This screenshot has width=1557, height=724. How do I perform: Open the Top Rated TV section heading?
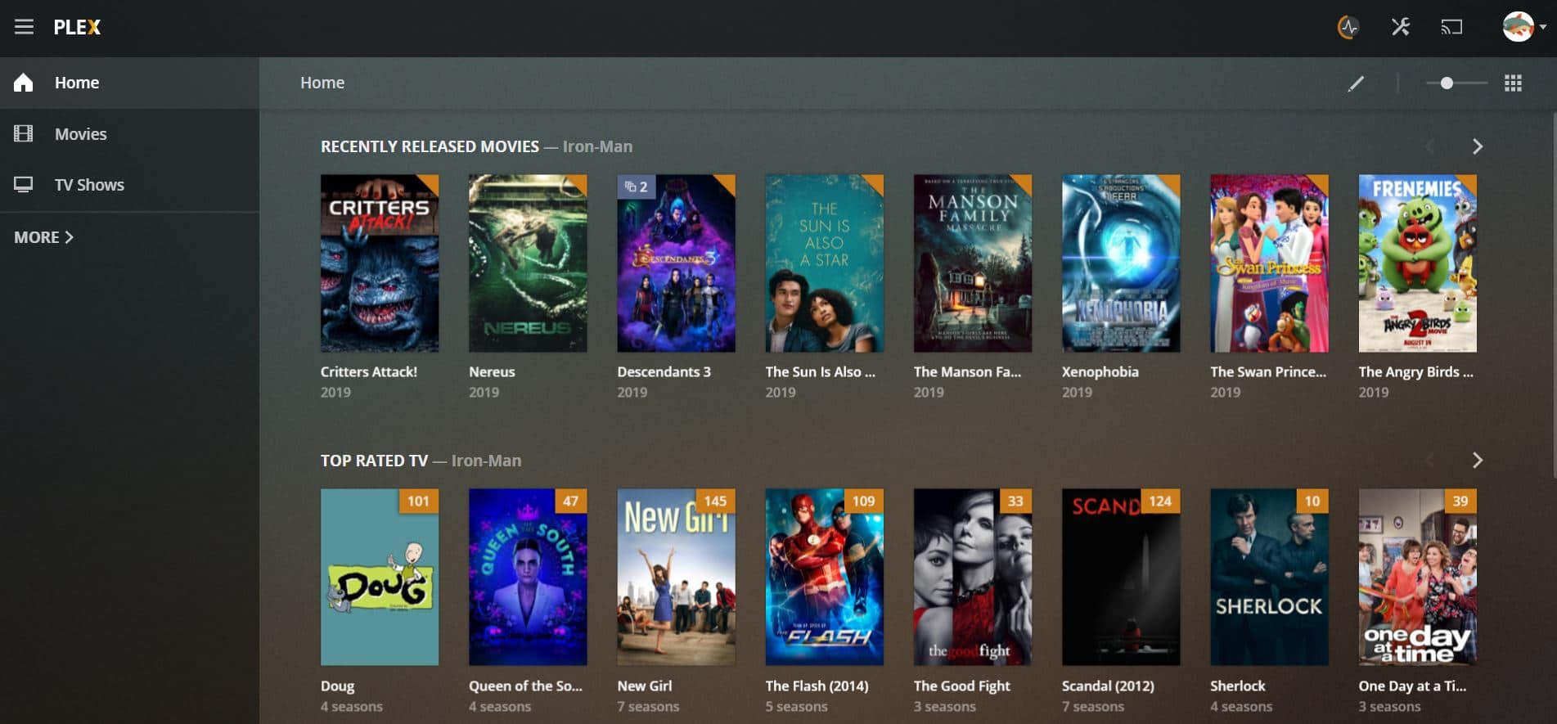coord(374,461)
